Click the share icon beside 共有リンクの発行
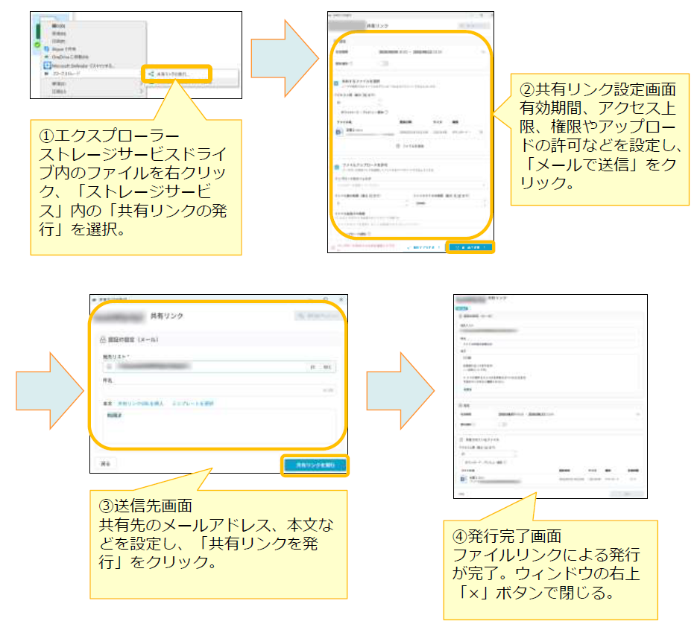 tap(151, 74)
